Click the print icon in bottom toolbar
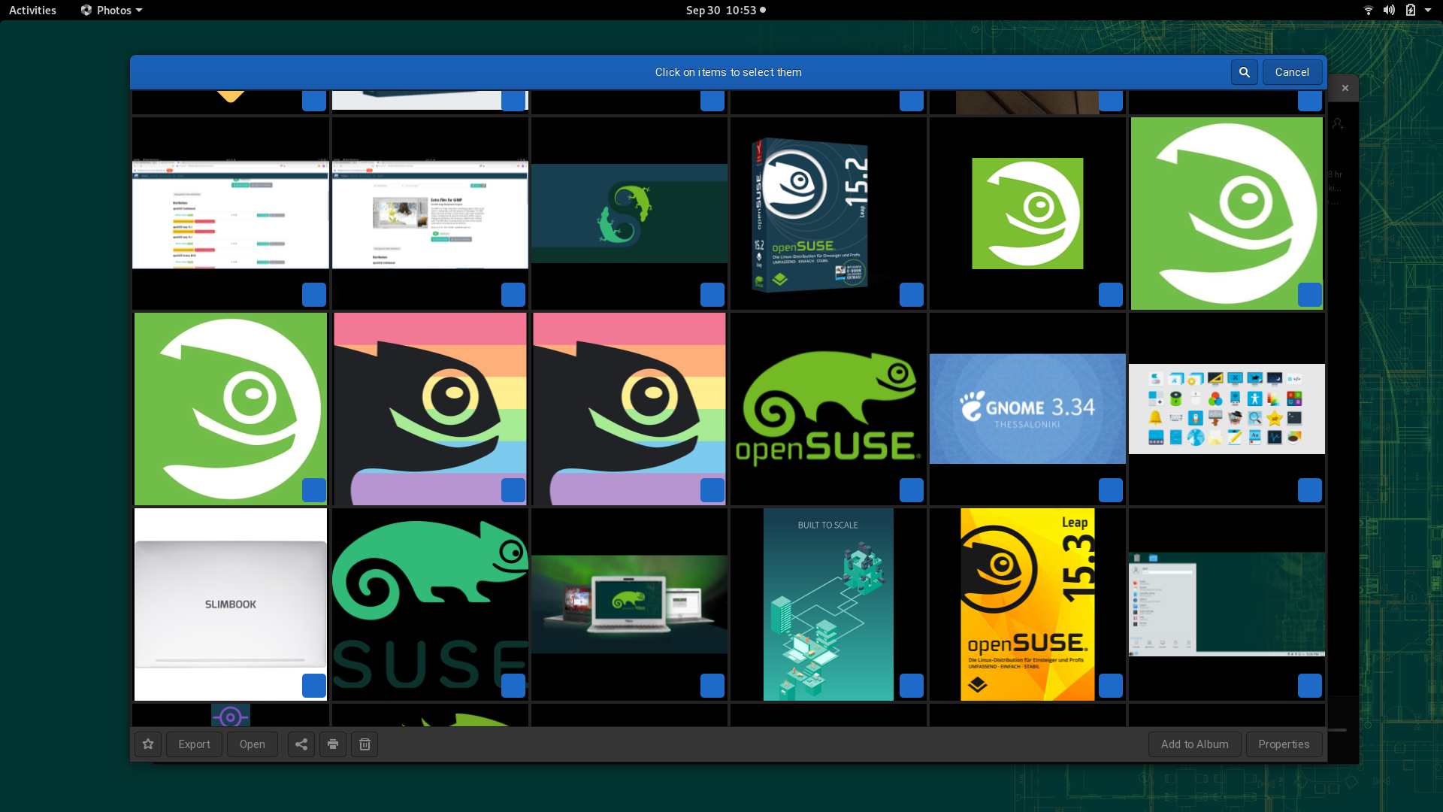 click(333, 744)
